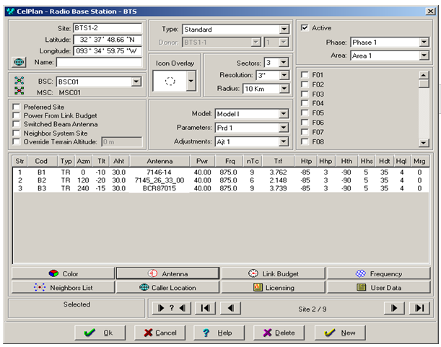Check the F03 frequency checkbox
This screenshot has height=347, width=441.
point(305,94)
